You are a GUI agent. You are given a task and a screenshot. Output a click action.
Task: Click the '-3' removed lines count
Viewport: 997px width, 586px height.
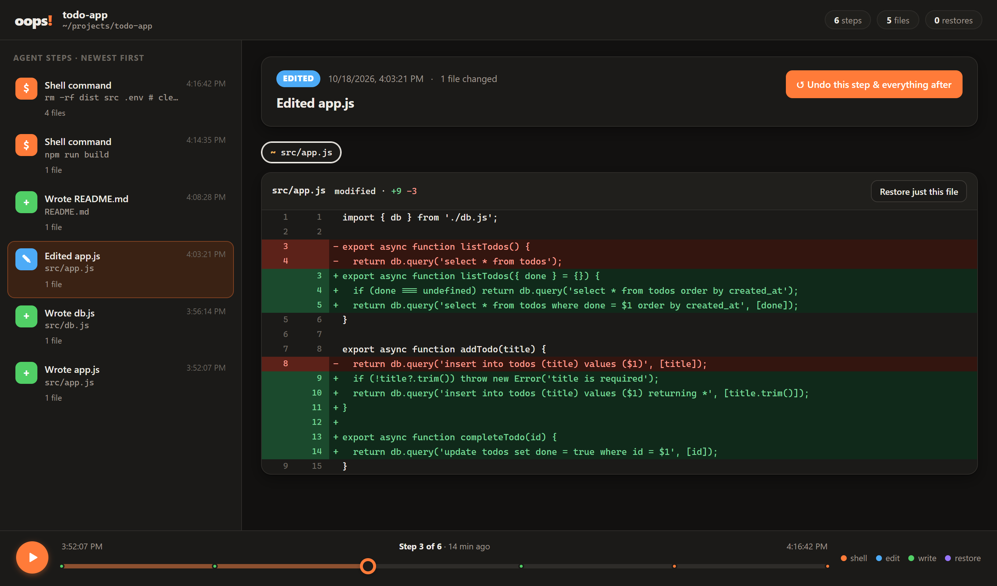pos(412,192)
